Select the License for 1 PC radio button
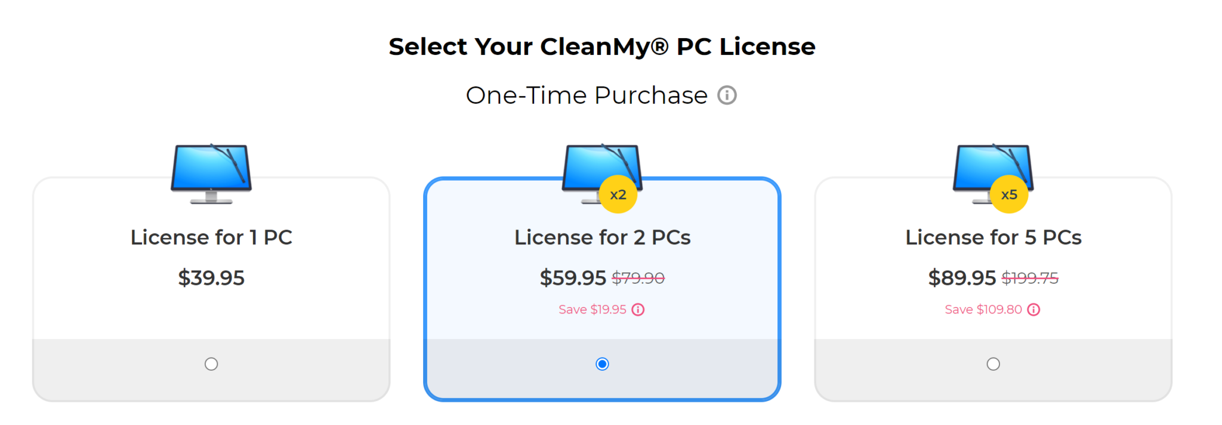Image resolution: width=1222 pixels, height=425 pixels. pyautogui.click(x=211, y=364)
